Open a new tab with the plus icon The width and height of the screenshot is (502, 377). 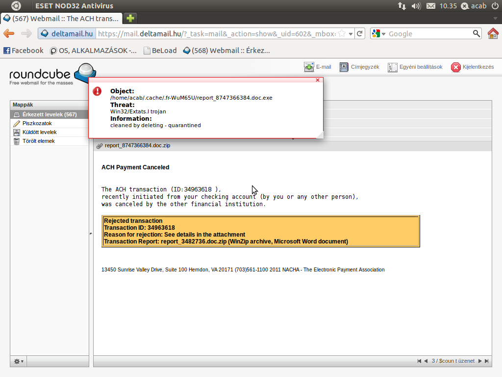[x=130, y=18]
